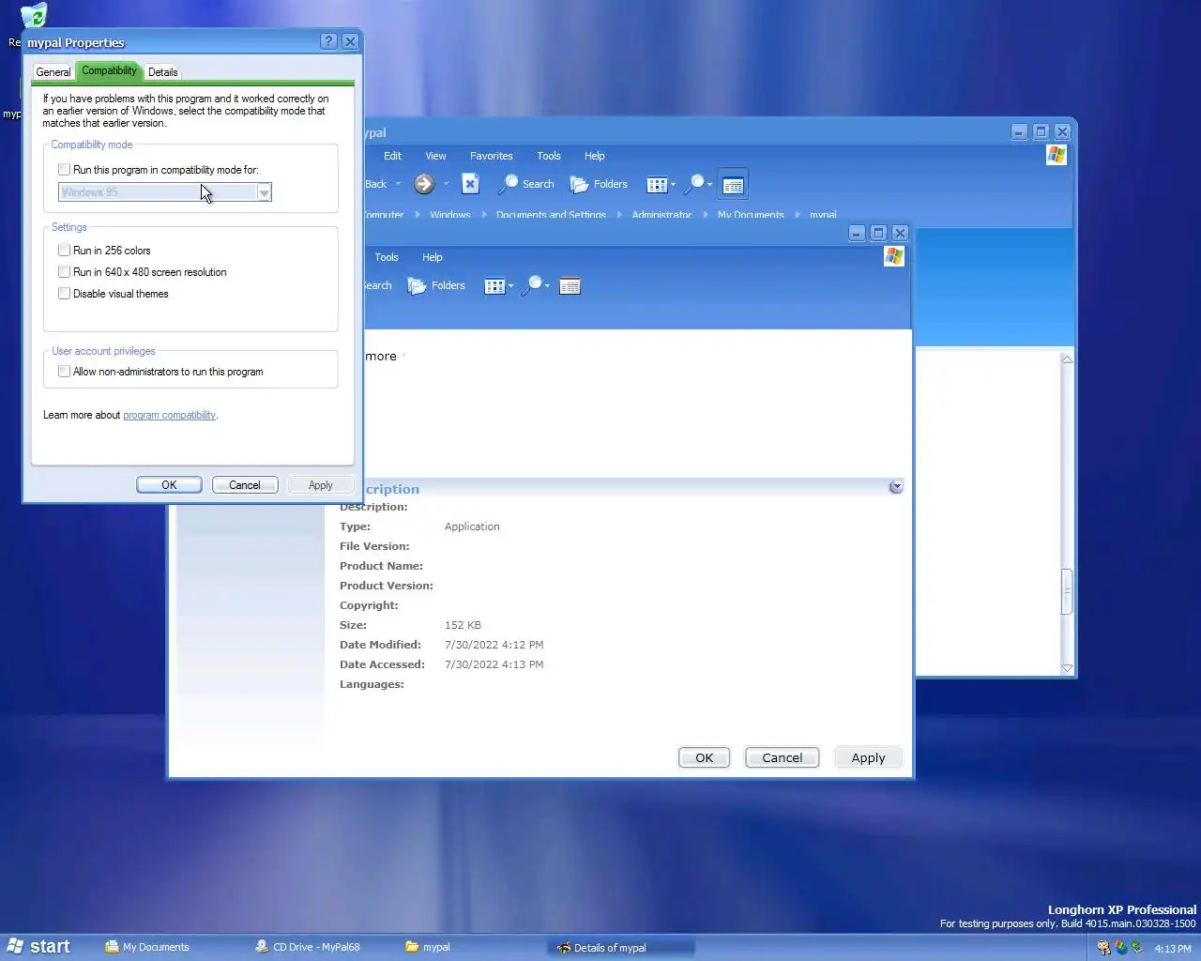Click the My Documents breadcrumb in the address bar
Image resolution: width=1201 pixels, height=961 pixels.
tap(751, 215)
